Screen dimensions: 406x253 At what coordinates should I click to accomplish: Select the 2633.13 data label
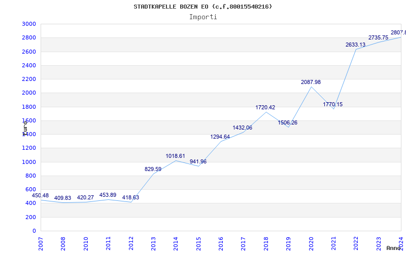[356, 45]
